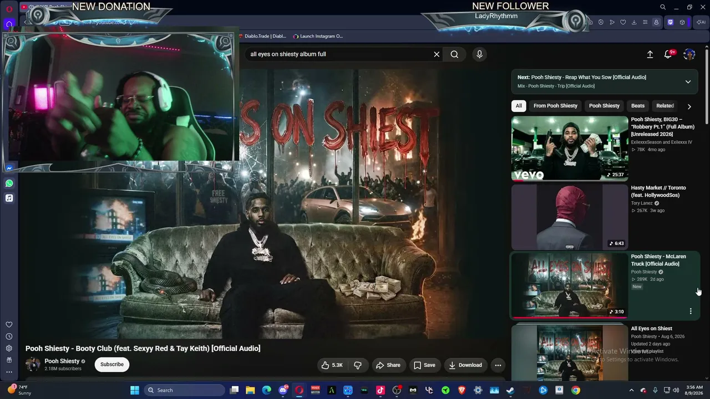Open McLaren Truck Official Audio thumbnail
The height and width of the screenshot is (399, 710).
[570, 286]
